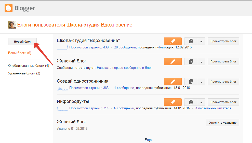Expand dropdown arrow for active Женский блог
The image size is (252, 143).
(201, 62)
